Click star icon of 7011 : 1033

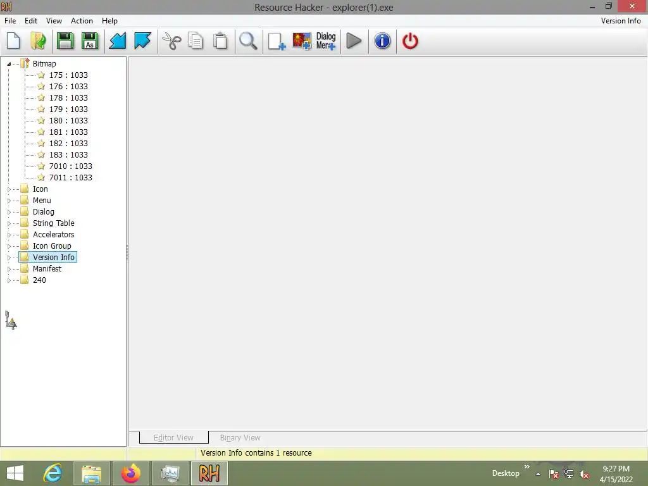point(41,177)
